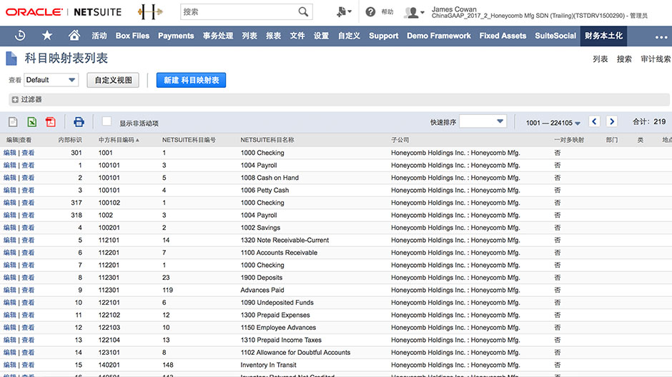The image size is (672, 377).
Task: Open the Payments menu
Action: pyautogui.click(x=176, y=36)
